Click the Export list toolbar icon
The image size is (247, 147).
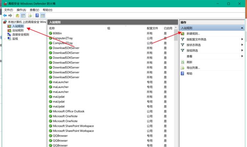[x=30, y=15]
